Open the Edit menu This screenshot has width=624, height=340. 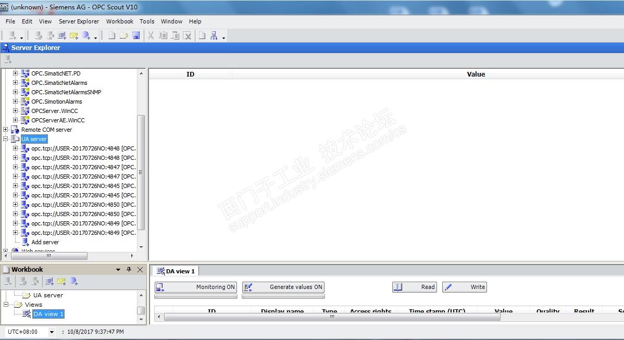27,21
